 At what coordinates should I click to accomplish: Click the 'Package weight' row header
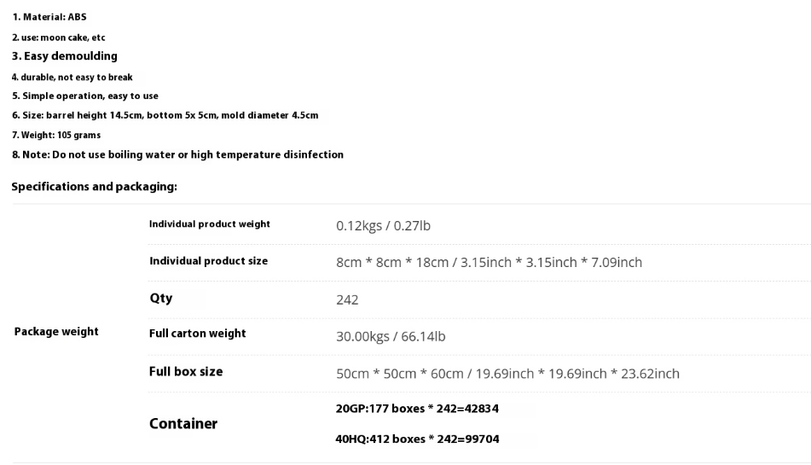[x=56, y=332]
